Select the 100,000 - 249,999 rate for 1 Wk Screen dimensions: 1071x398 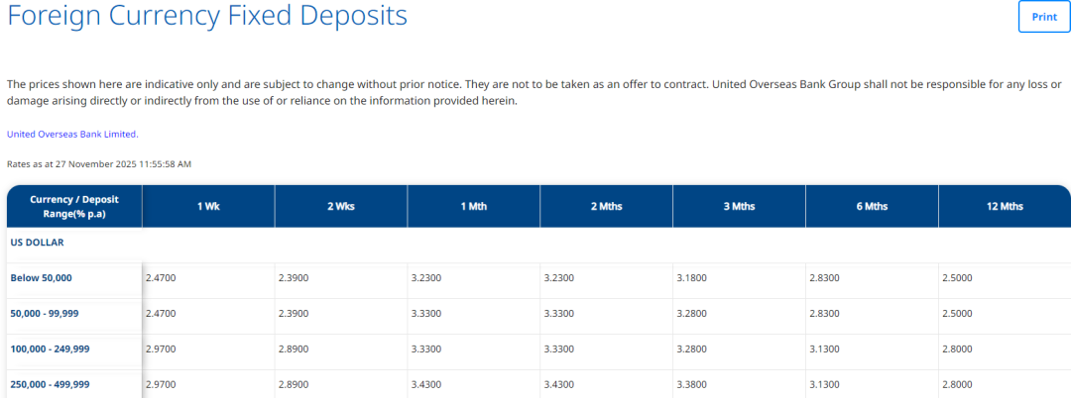[161, 349]
